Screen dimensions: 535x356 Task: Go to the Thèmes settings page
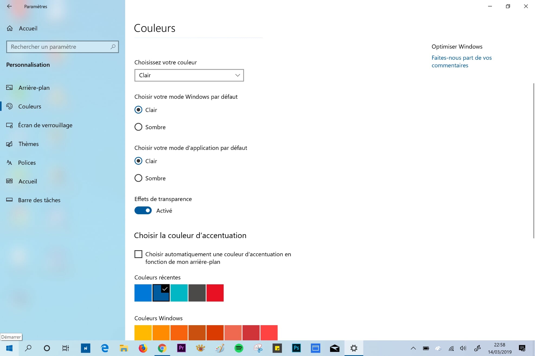pos(28,144)
